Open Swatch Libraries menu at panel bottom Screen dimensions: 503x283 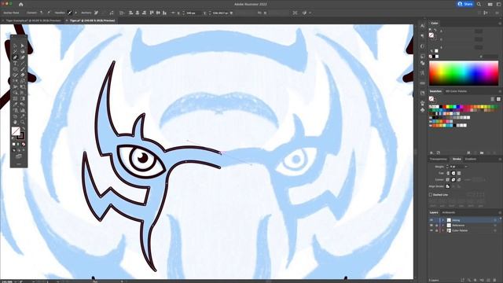click(431, 153)
